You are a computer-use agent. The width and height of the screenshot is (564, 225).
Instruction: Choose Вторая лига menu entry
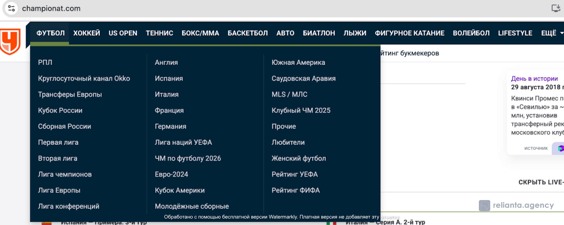(x=58, y=158)
